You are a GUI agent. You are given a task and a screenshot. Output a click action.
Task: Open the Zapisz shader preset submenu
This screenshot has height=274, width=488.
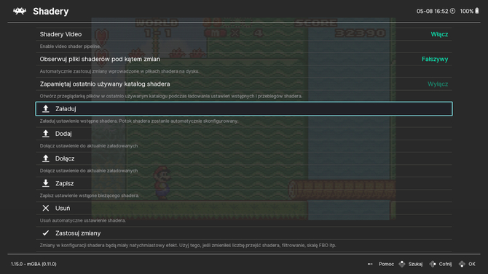(x=244, y=183)
